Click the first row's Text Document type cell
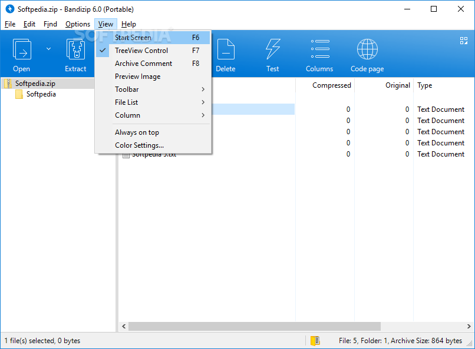The height and width of the screenshot is (349, 475). (x=441, y=109)
